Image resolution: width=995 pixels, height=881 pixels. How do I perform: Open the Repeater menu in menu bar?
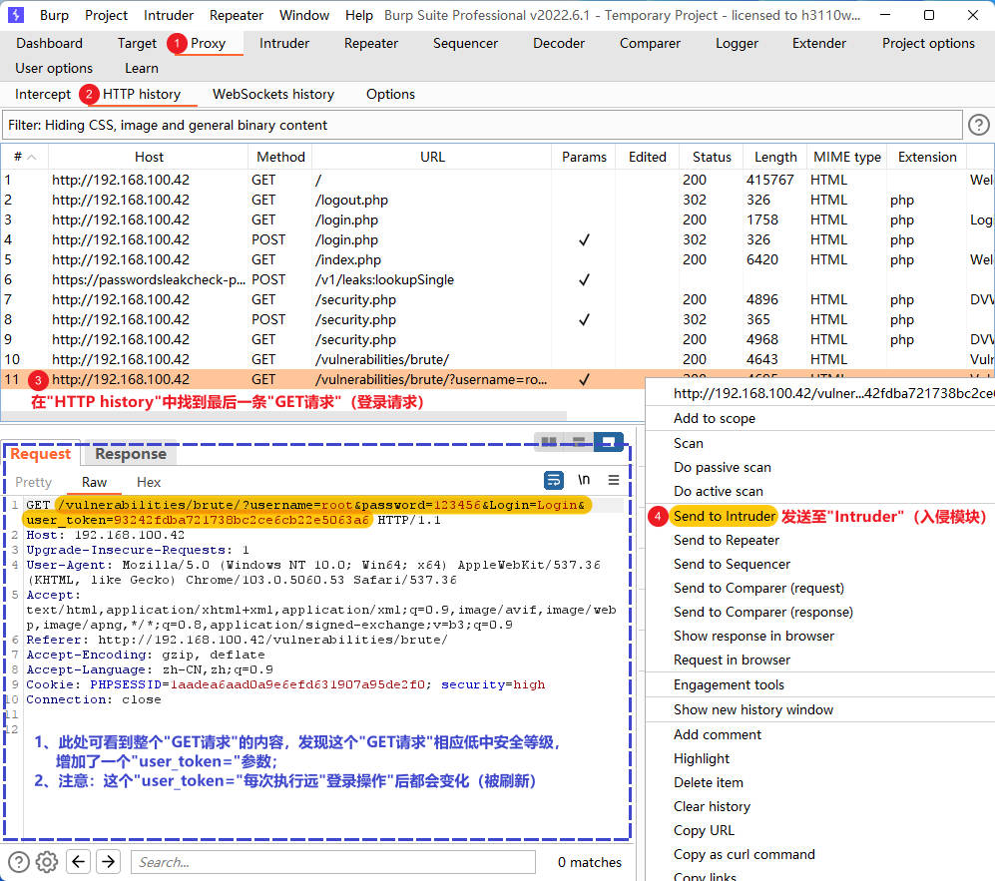[237, 15]
